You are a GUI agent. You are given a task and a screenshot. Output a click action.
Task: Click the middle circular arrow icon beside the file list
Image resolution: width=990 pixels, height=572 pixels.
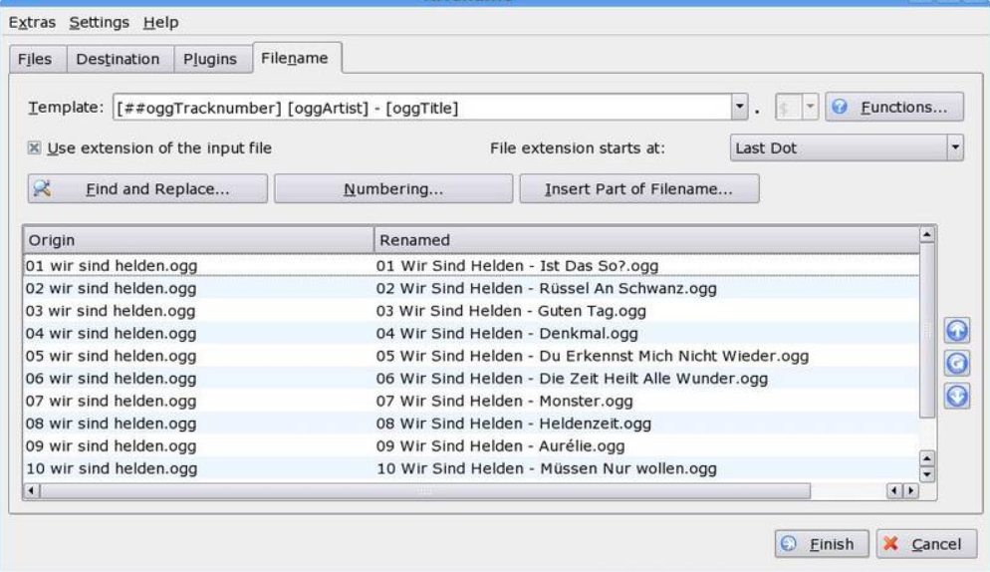957,363
